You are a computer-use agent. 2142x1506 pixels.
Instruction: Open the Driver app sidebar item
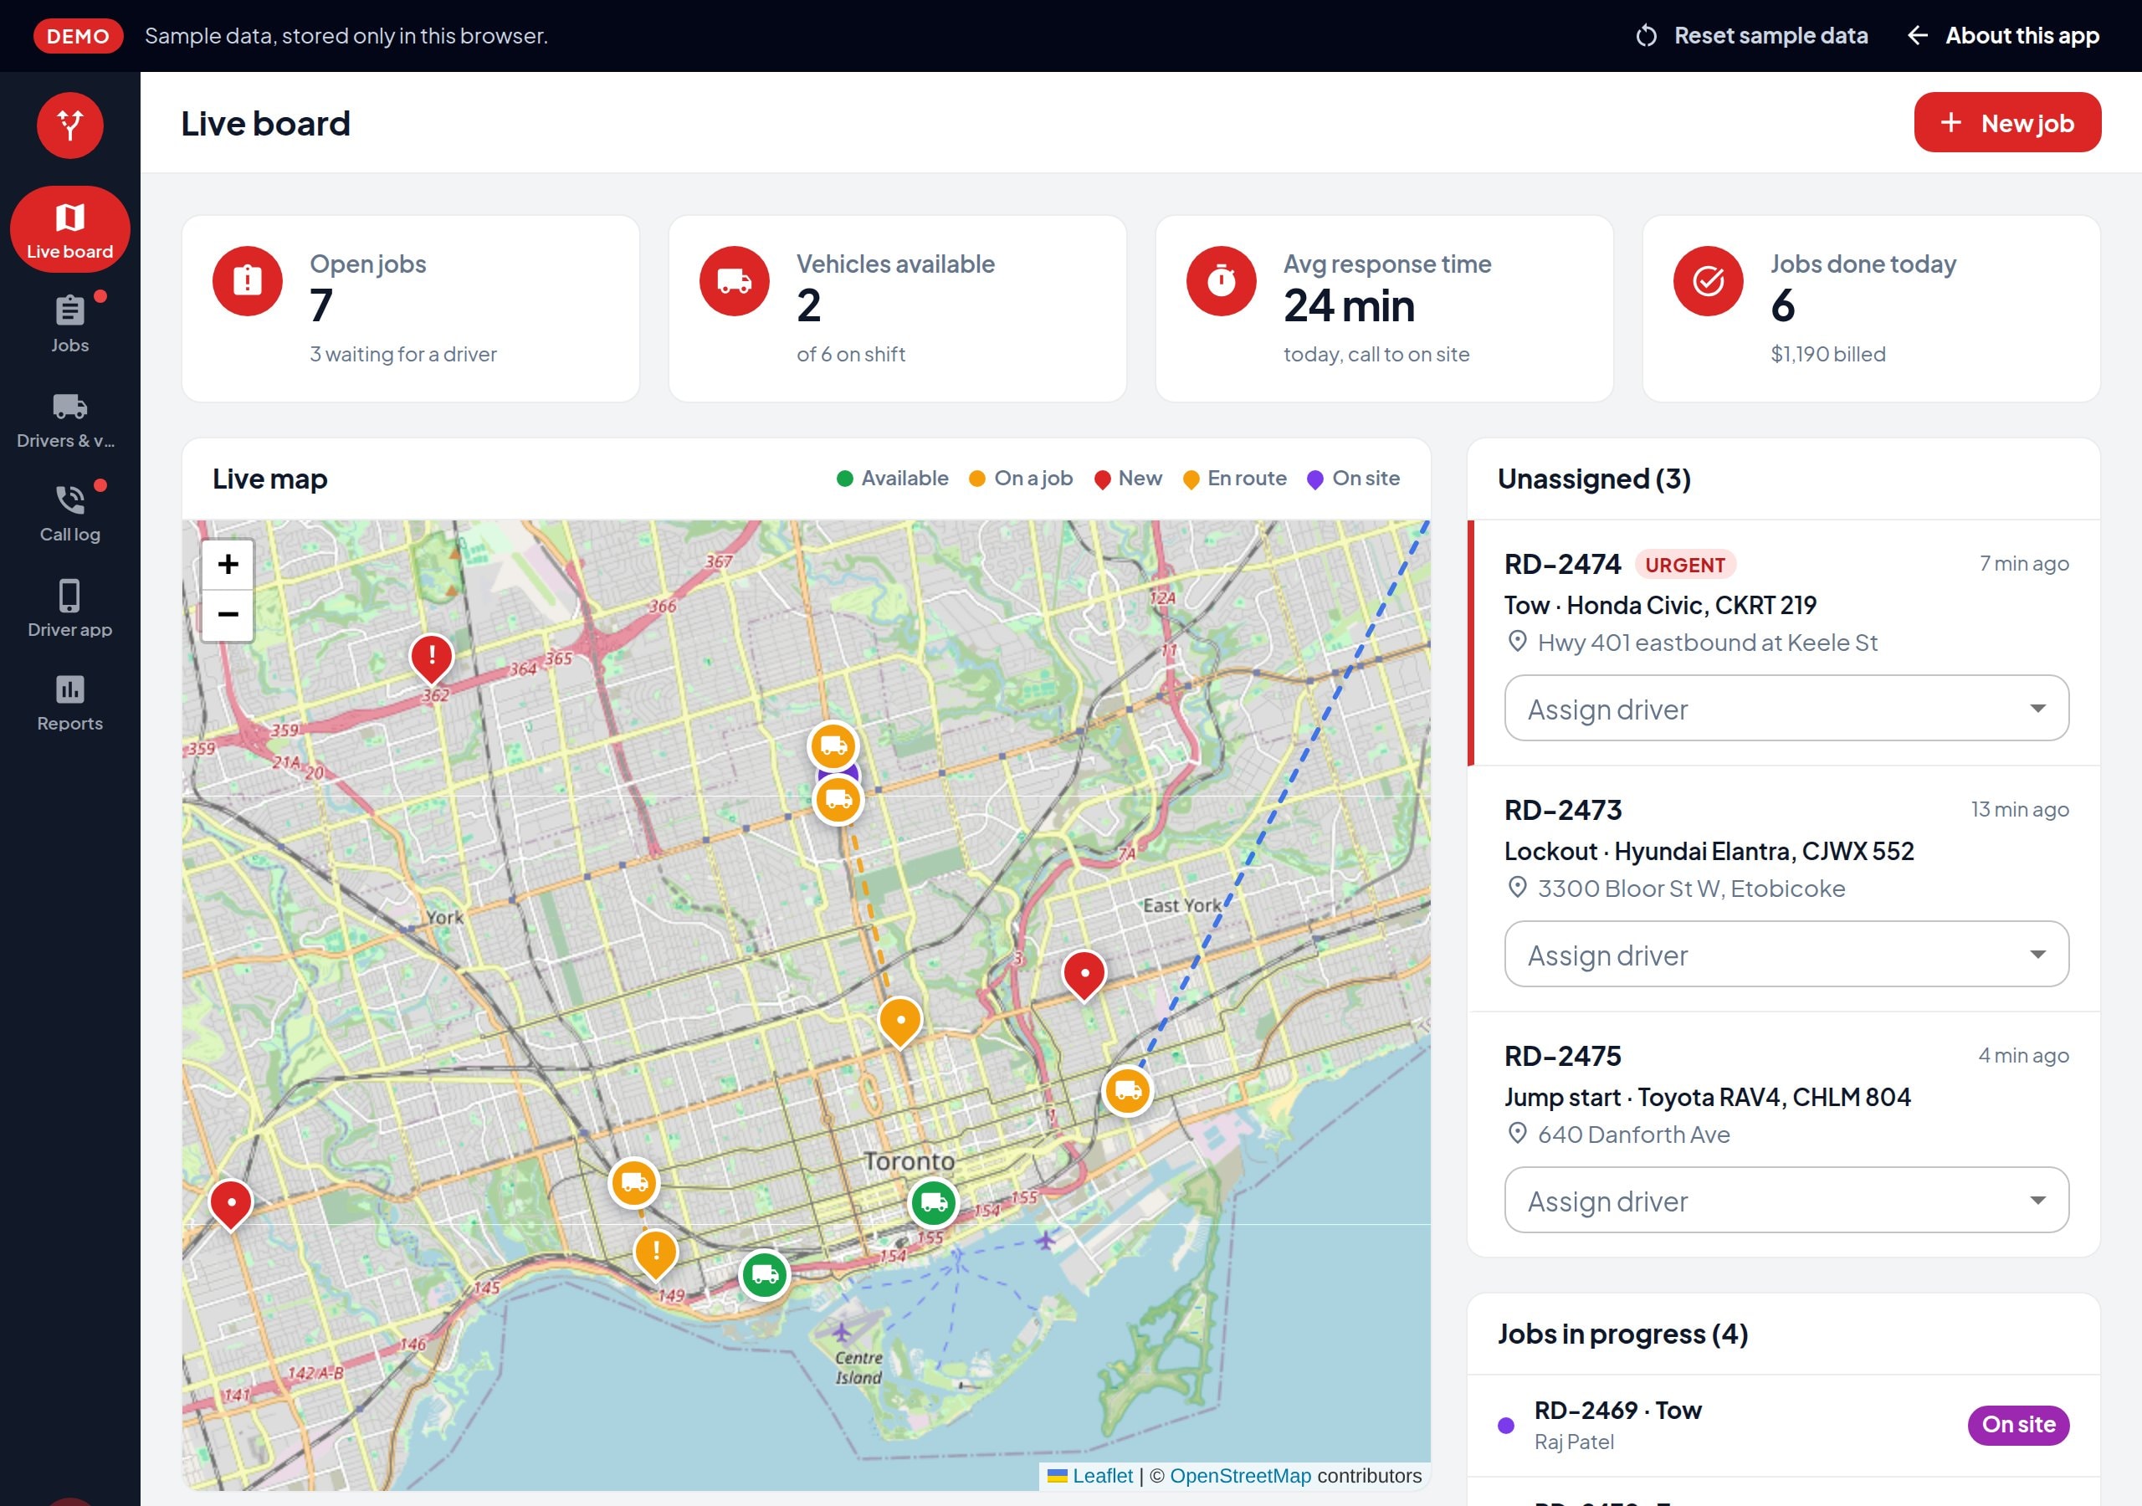(70, 607)
